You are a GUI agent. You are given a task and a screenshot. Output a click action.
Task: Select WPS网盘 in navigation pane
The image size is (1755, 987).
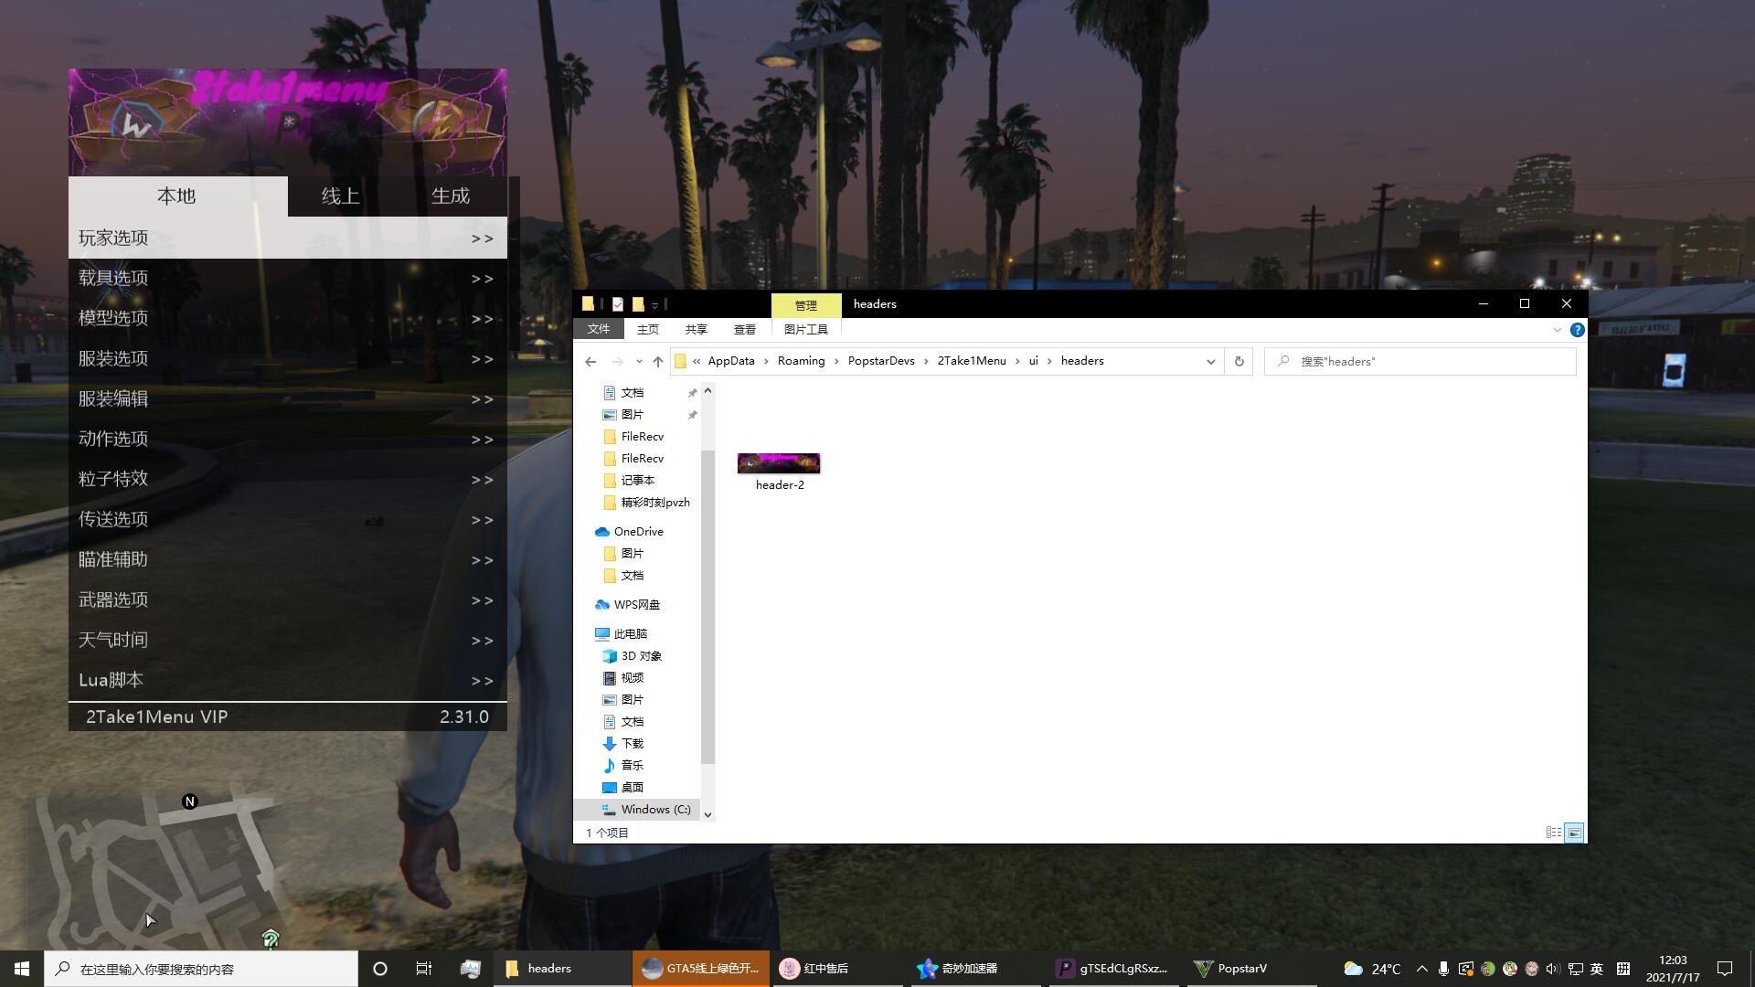tap(636, 605)
